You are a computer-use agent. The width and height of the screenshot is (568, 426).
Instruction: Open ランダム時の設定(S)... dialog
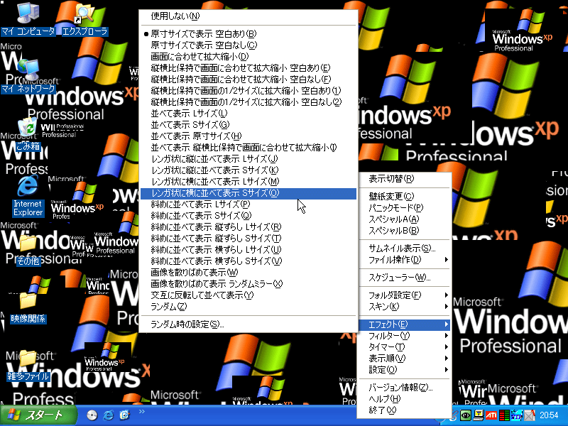(248, 324)
